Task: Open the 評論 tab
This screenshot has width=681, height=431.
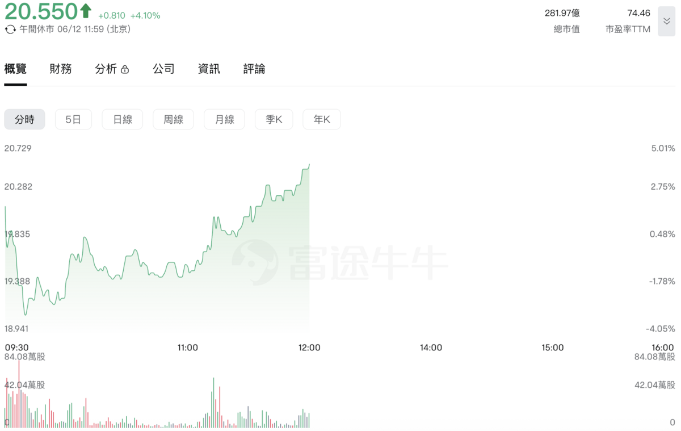Action: (x=254, y=69)
